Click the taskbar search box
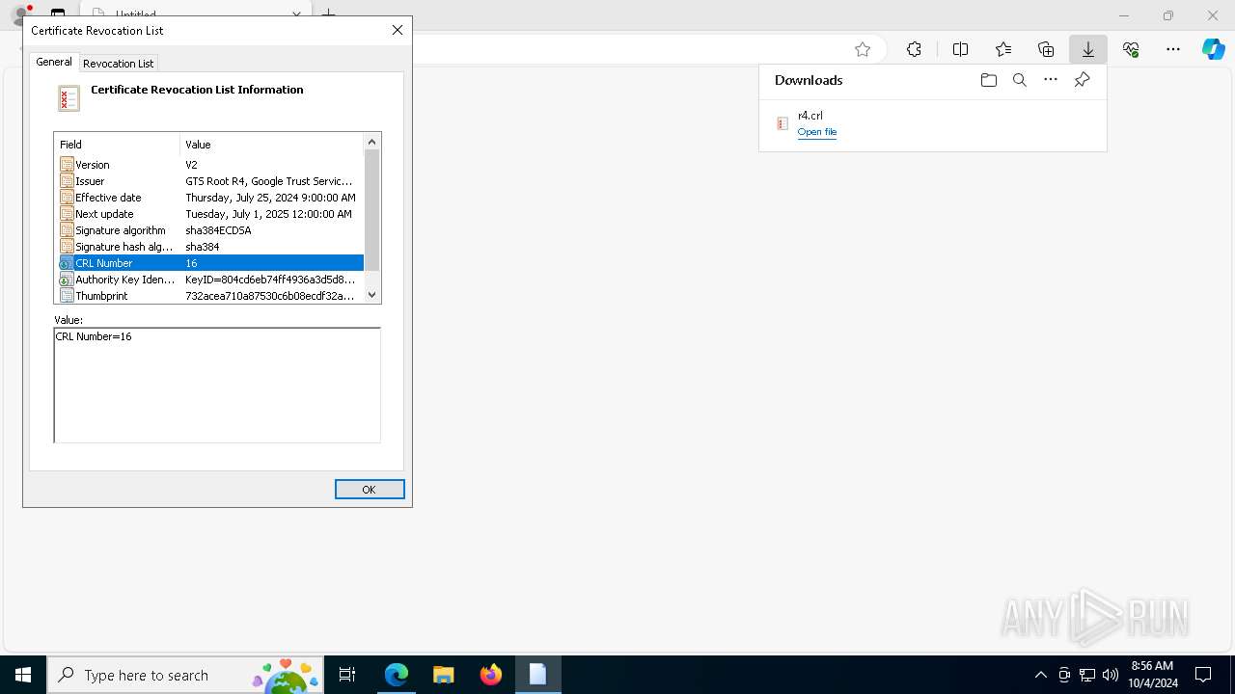Screen dimensions: 1235x694 (x=184, y=675)
